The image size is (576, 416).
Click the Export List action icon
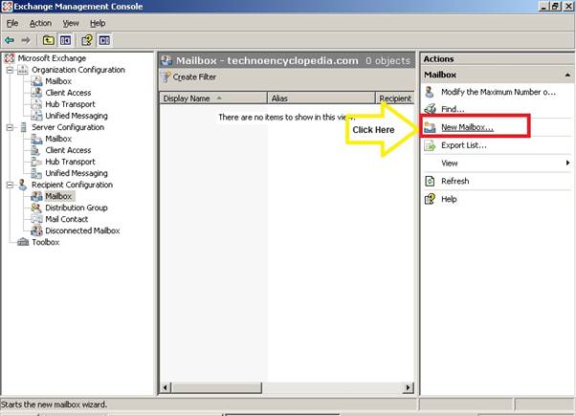430,145
